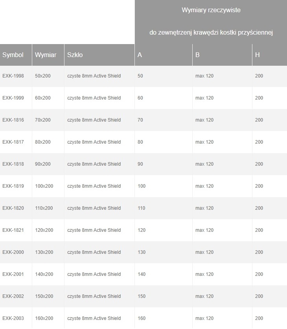Viewport: 287px width, 329px height.
Task: Select the column H header
Action: tap(258, 55)
